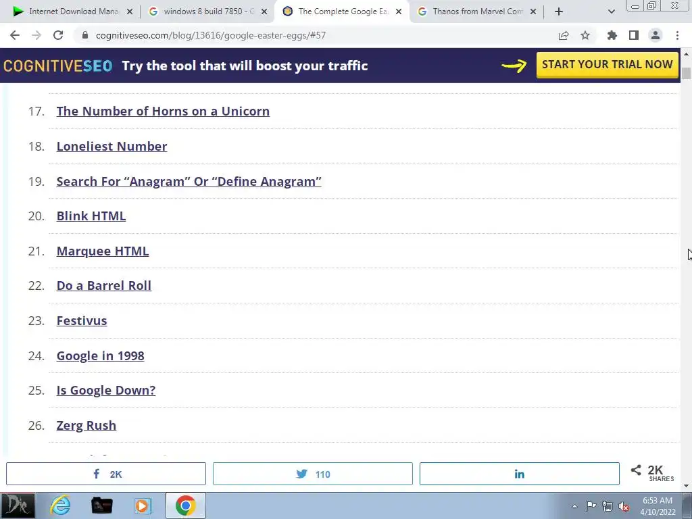Viewport: 692px width, 519px height.
Task: Open network status tray icon
Action: click(x=608, y=506)
